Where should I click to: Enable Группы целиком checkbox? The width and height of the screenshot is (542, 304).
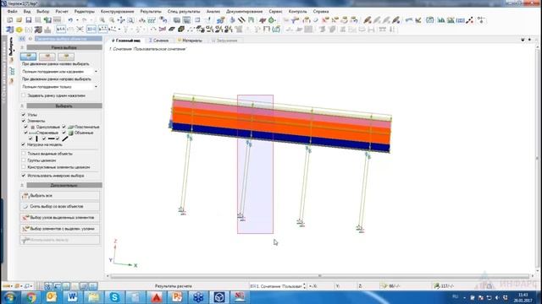(24, 160)
